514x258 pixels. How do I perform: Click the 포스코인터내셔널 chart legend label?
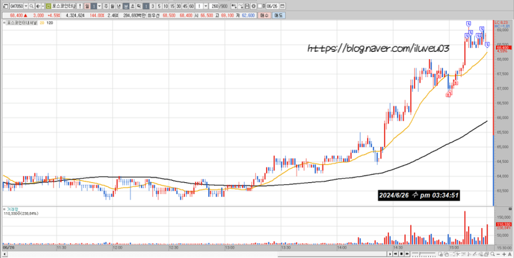tap(23, 23)
